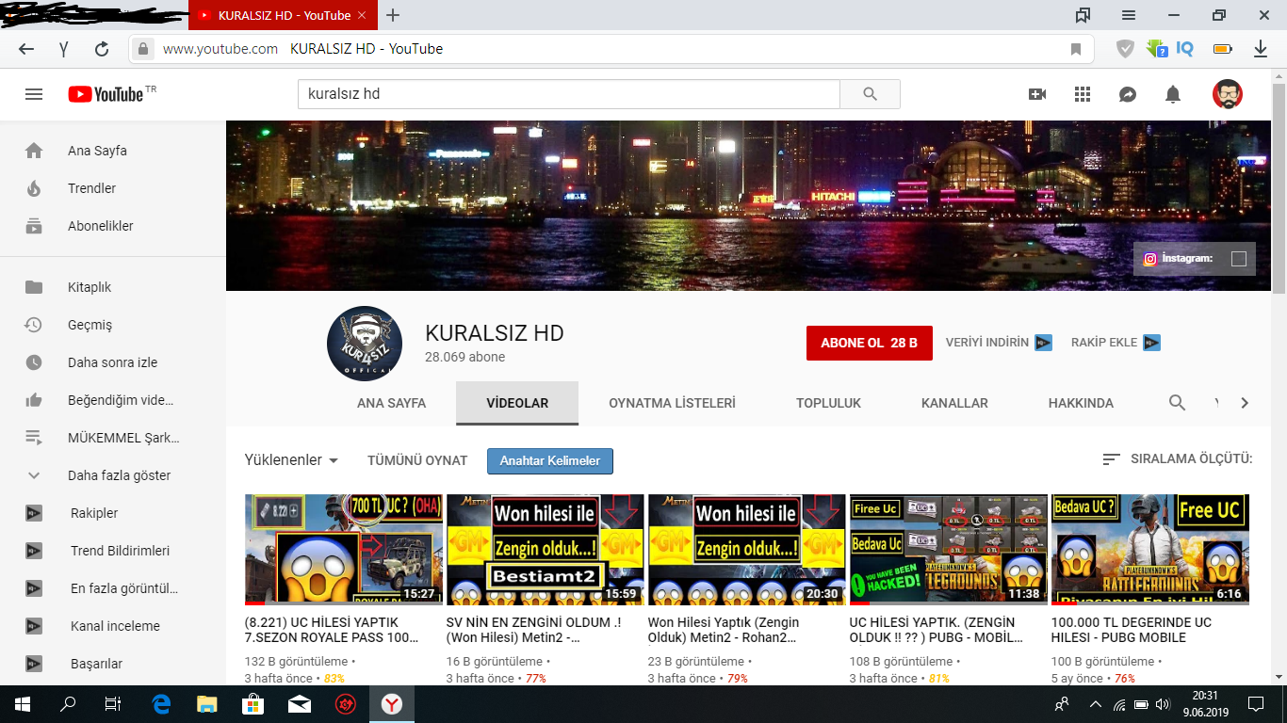Switch to KANALLAR tab
1287x723 pixels.
[x=954, y=403]
